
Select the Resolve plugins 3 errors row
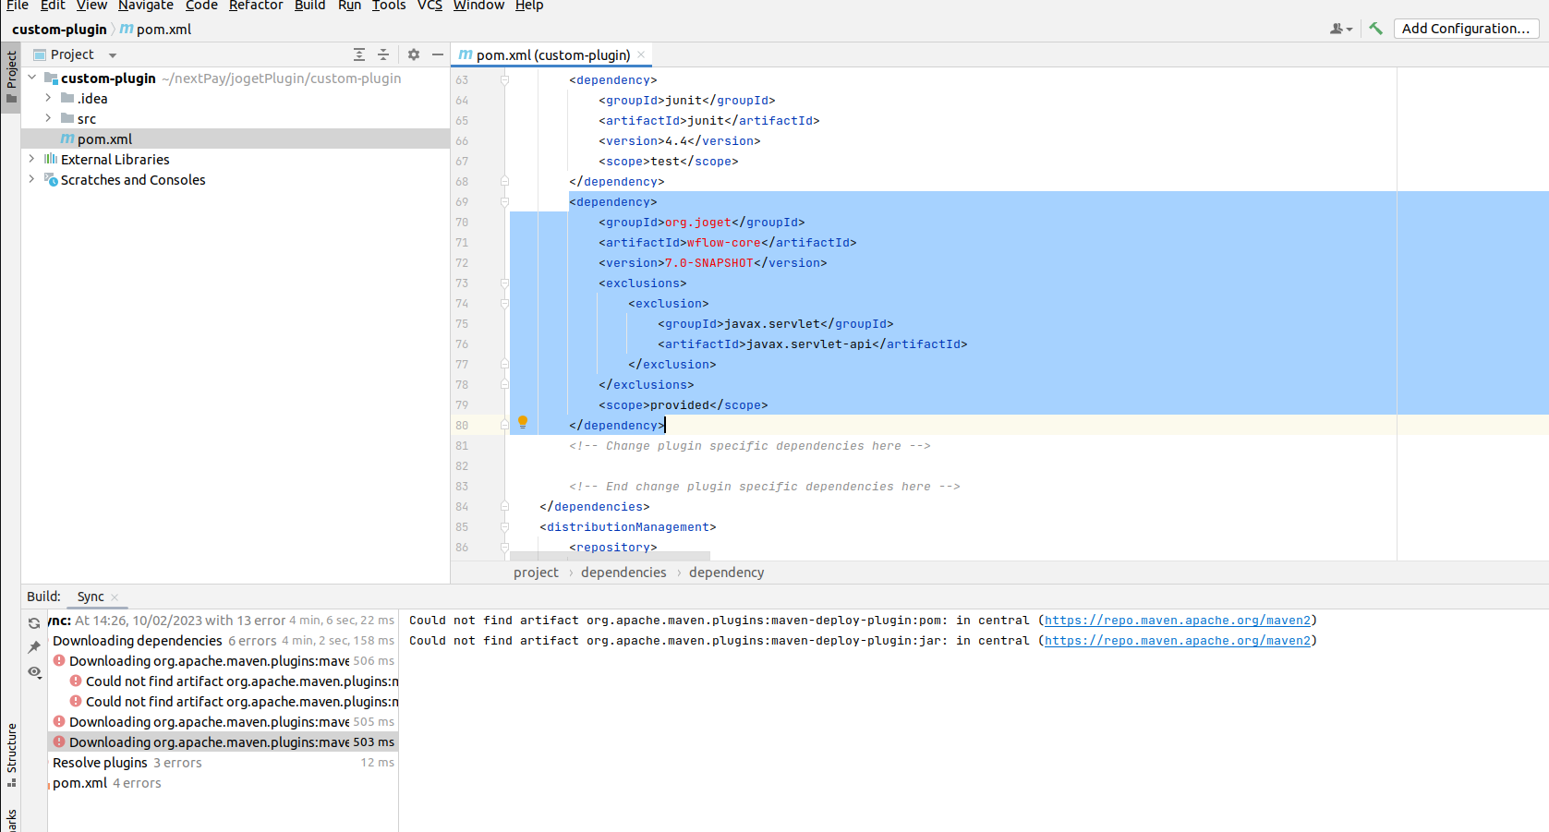tap(223, 763)
